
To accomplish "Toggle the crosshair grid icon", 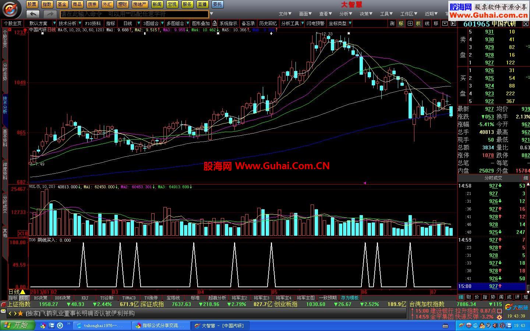I will [x=410, y=23].
